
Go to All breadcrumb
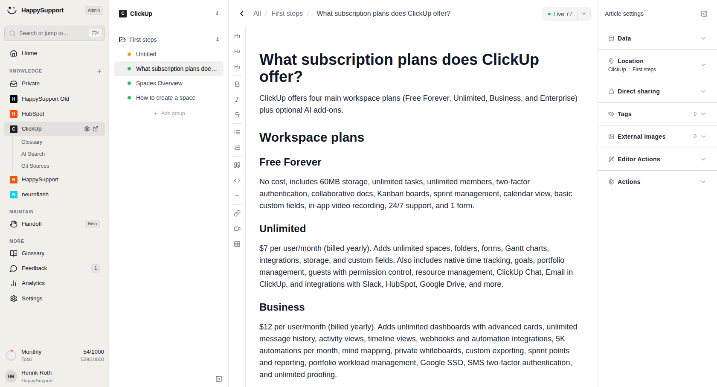(x=257, y=14)
